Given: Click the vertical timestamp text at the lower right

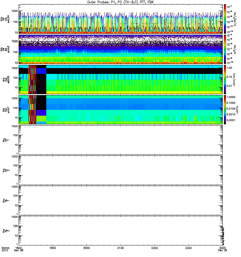Looking at the screenshot, I should pyautogui.click(x=223, y=236).
